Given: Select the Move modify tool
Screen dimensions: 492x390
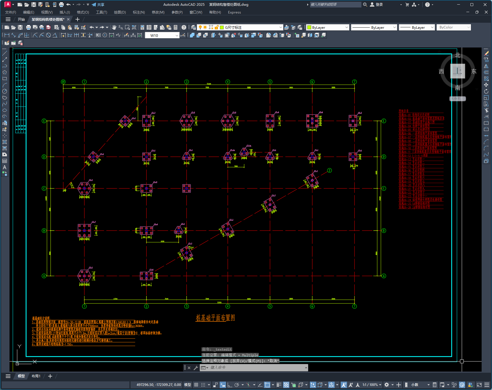Looking at the screenshot, I should tap(486, 85).
